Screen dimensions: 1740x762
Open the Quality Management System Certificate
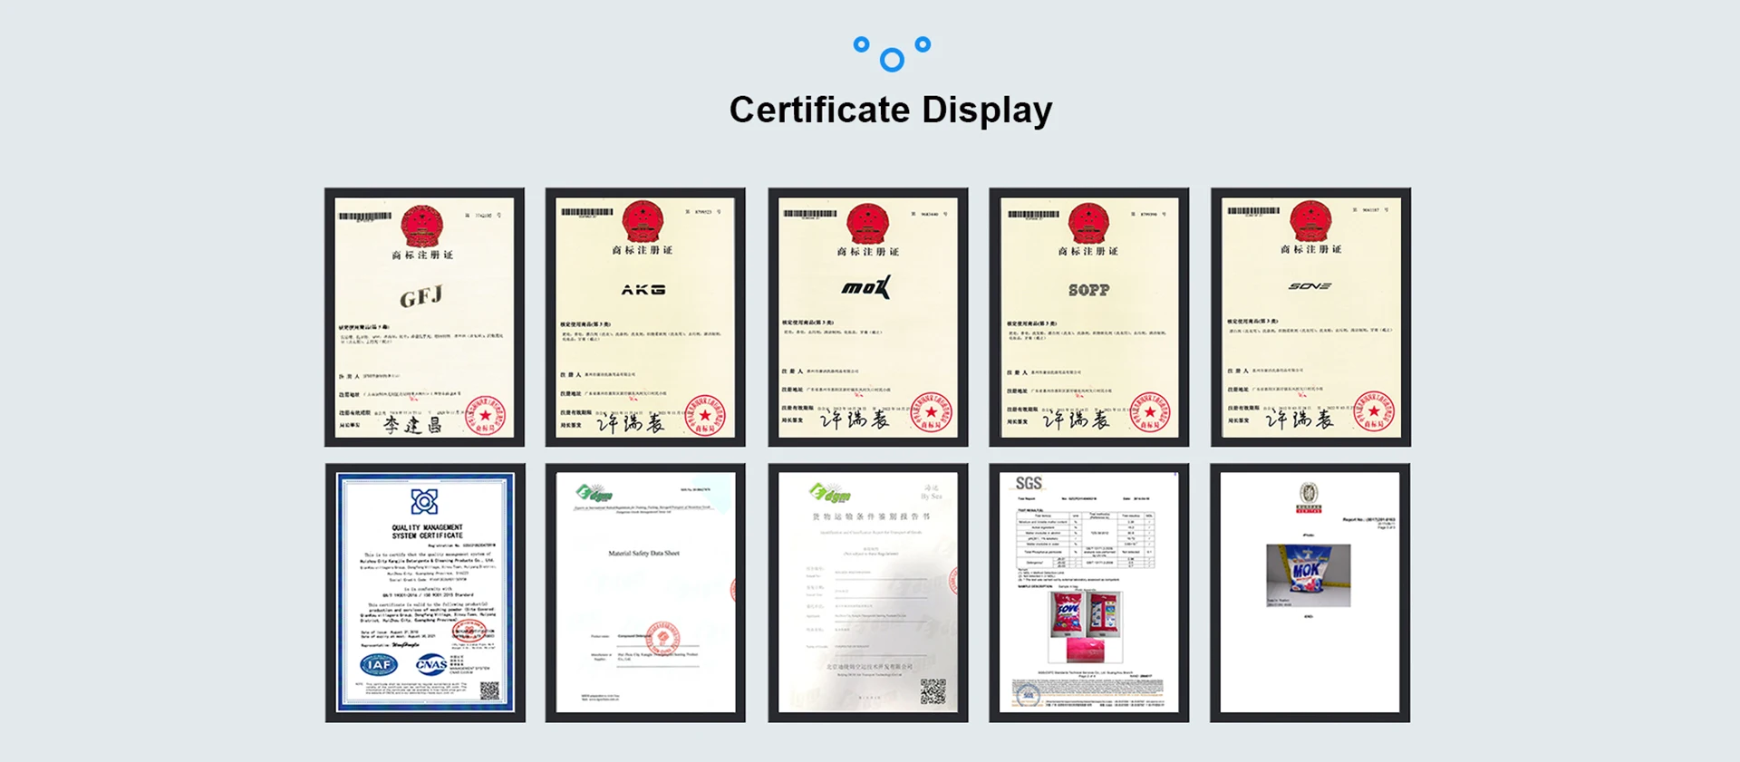(425, 593)
